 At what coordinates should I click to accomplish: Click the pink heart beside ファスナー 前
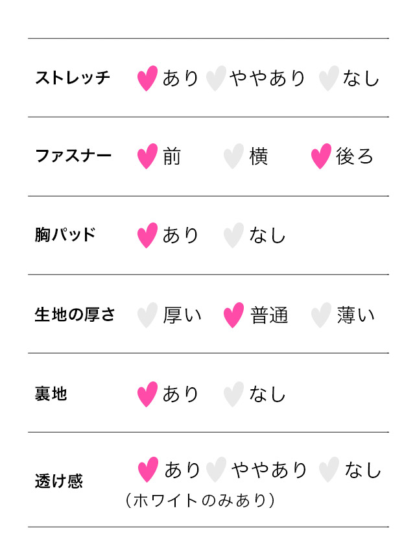[148, 157]
